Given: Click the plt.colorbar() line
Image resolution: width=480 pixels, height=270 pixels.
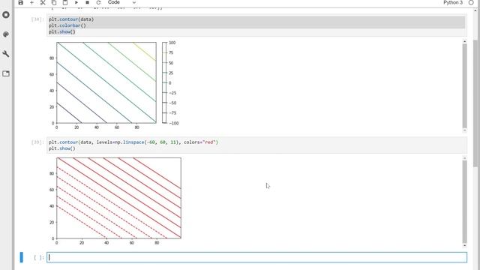Looking at the screenshot, I should pyautogui.click(x=67, y=25).
